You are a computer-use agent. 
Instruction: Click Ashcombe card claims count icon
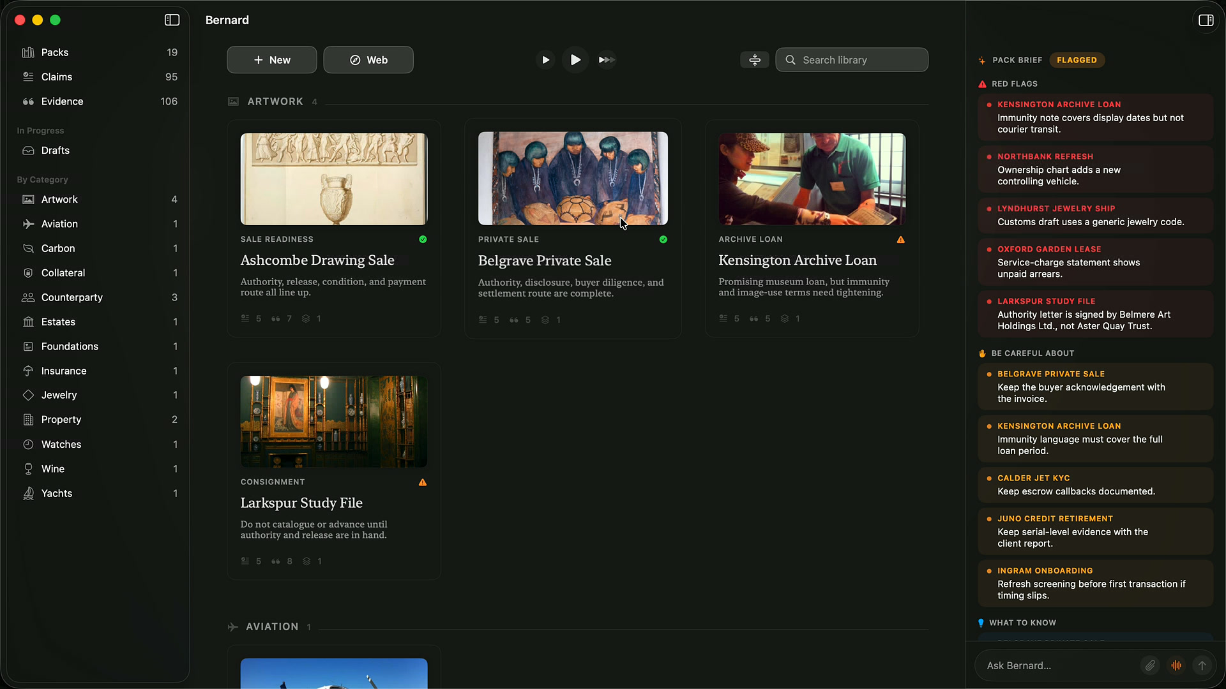coord(245,318)
